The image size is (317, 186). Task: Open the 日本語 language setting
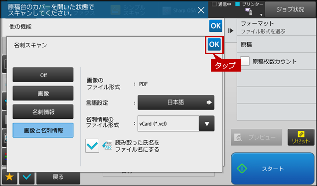[176, 102]
